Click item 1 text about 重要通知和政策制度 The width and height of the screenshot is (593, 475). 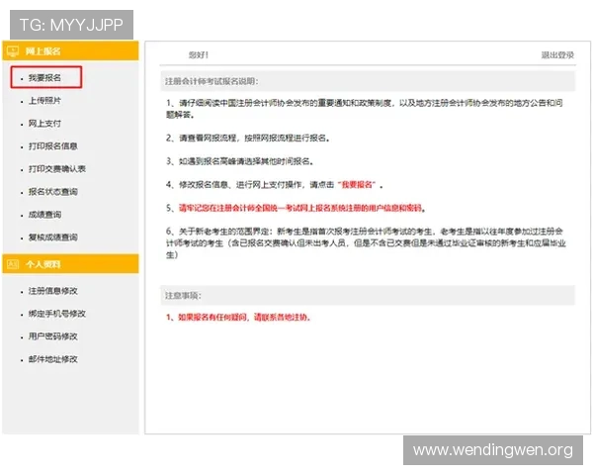364,109
